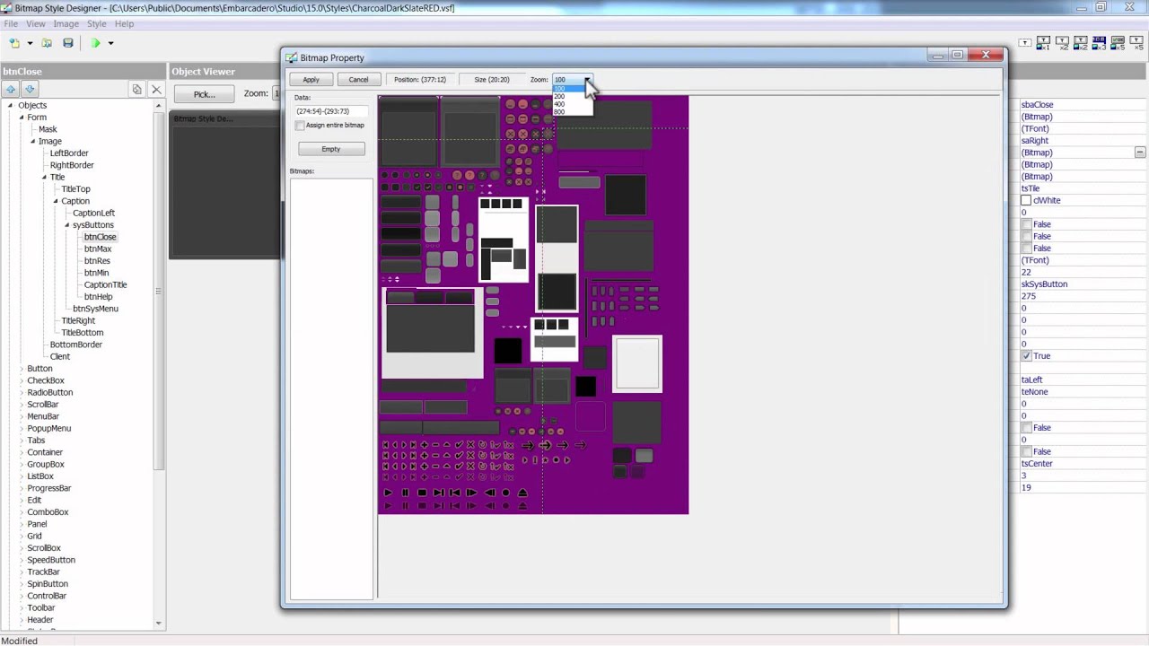
Task: Click the sbaClose property value
Action: pos(1038,105)
